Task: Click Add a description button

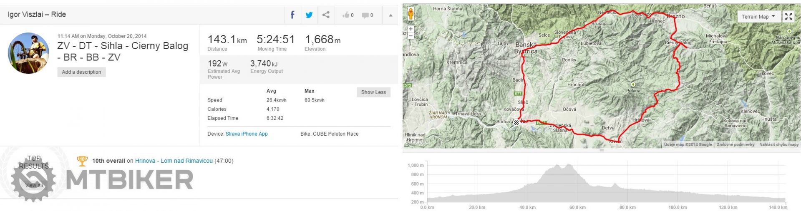Action: pos(82,72)
